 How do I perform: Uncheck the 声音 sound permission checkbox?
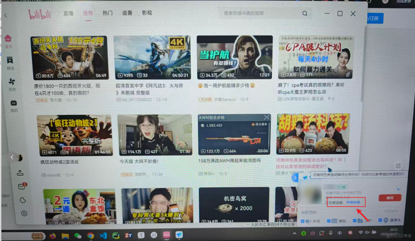pyautogui.click(x=303, y=220)
